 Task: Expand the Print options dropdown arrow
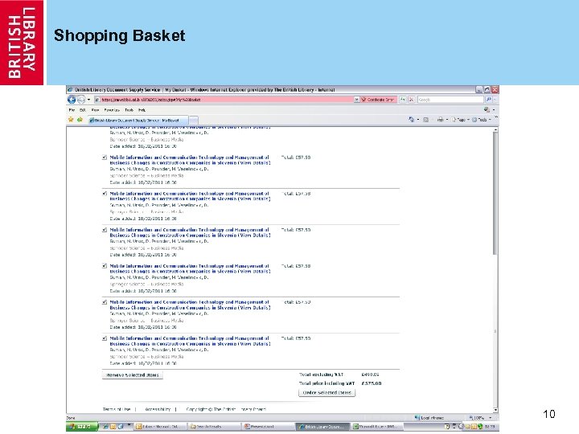pos(447,120)
